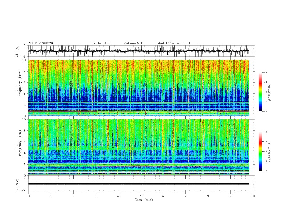The image size is (285, 220).
Task: Click the "-4" label on ch.2 colorbar
Action: tap(265, 142)
